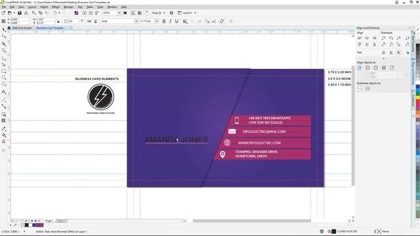Select the Transparency checker tool

(x=3, y=121)
